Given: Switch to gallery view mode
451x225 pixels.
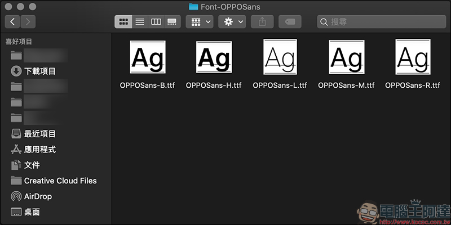Looking at the screenshot, I should (172, 22).
